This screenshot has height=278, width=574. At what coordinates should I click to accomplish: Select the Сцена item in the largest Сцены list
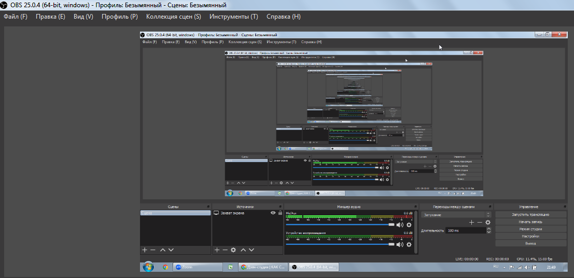click(x=175, y=213)
